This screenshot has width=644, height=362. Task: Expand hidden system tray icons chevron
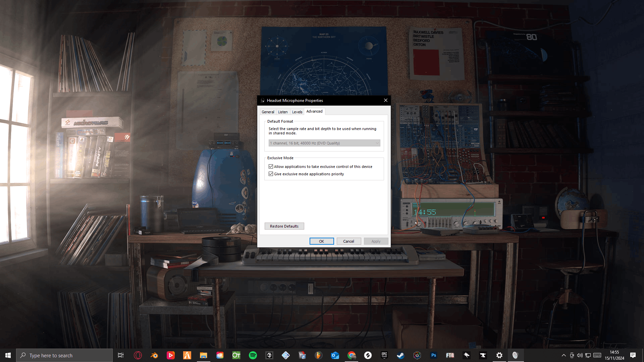(x=564, y=355)
